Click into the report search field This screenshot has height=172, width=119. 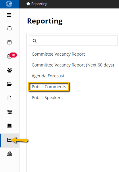pyautogui.click(x=73, y=41)
